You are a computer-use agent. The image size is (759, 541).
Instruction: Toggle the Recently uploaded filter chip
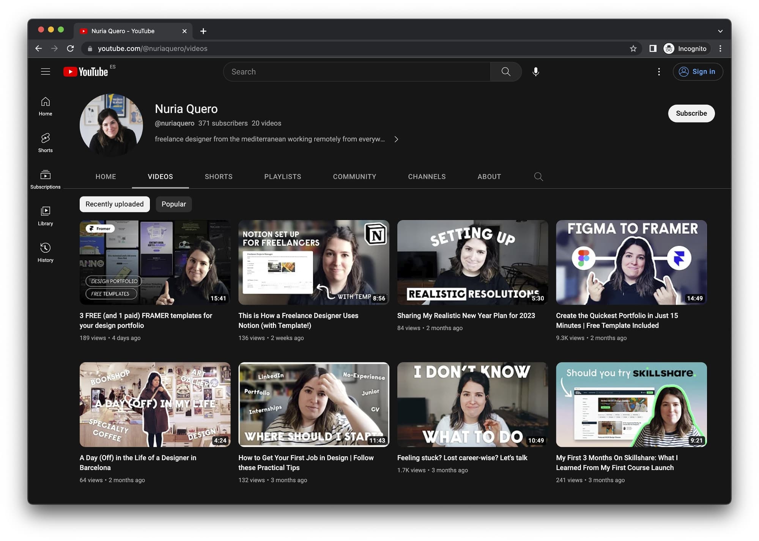[x=114, y=204]
